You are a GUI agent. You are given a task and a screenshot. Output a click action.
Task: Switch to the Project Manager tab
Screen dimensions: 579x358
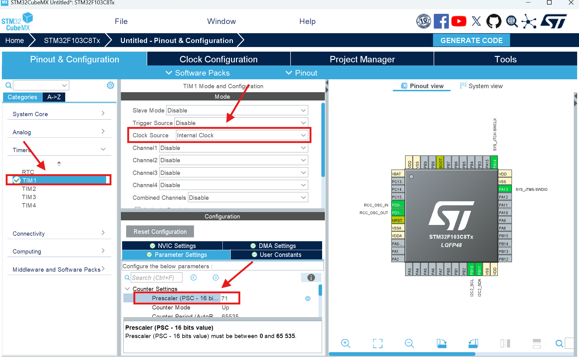coord(362,59)
